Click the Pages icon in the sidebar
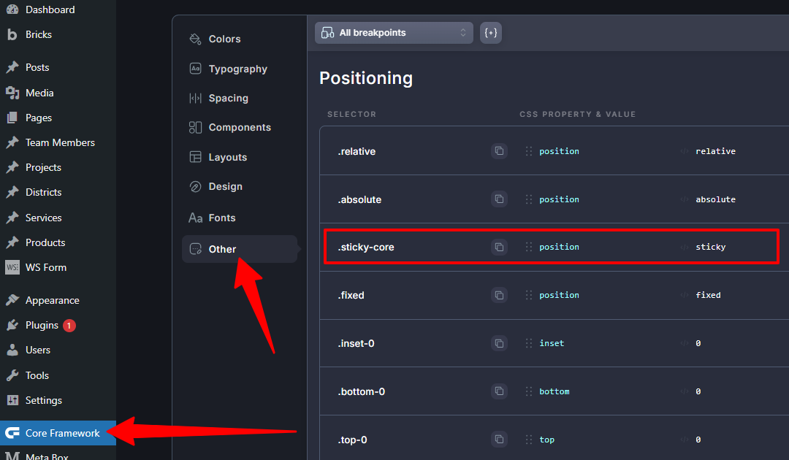Screen dimensions: 789x460 pos(12,118)
